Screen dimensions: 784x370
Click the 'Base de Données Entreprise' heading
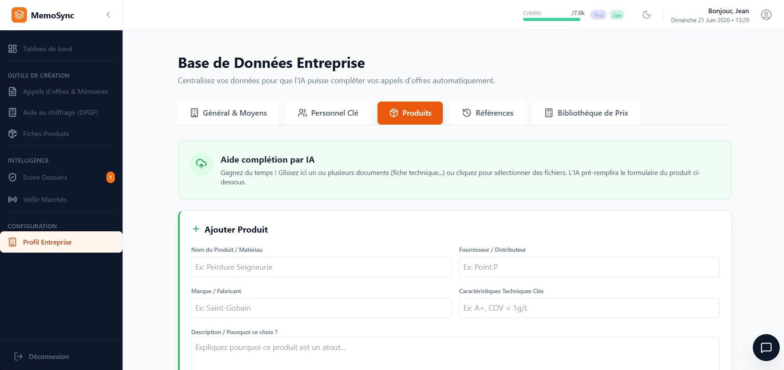pos(272,63)
